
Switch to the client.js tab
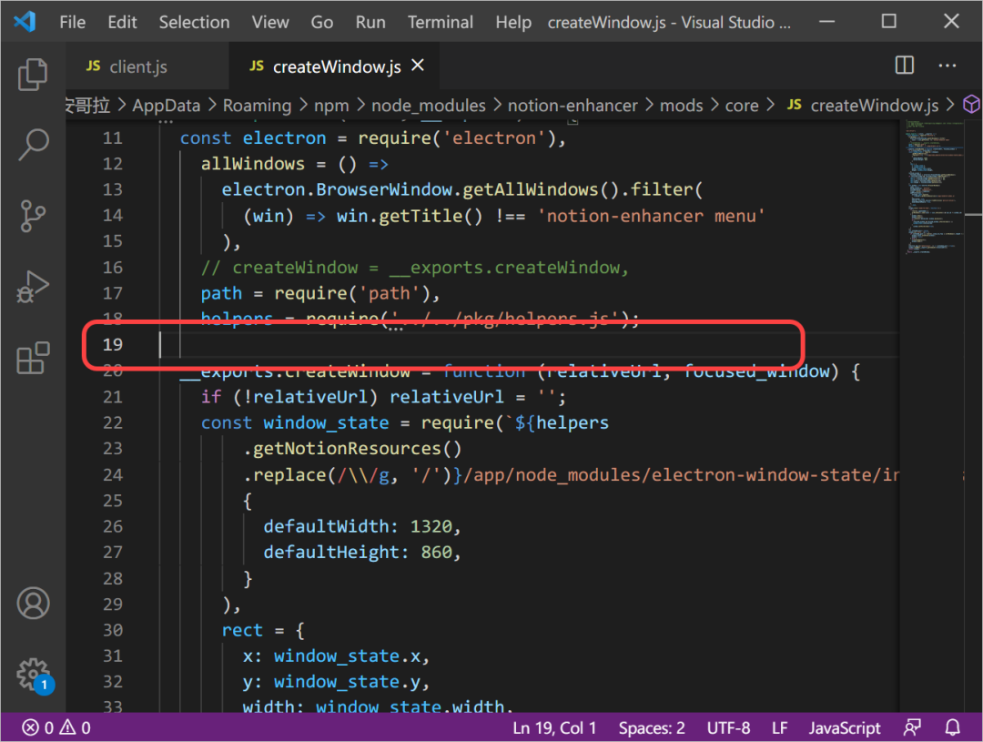(127, 66)
